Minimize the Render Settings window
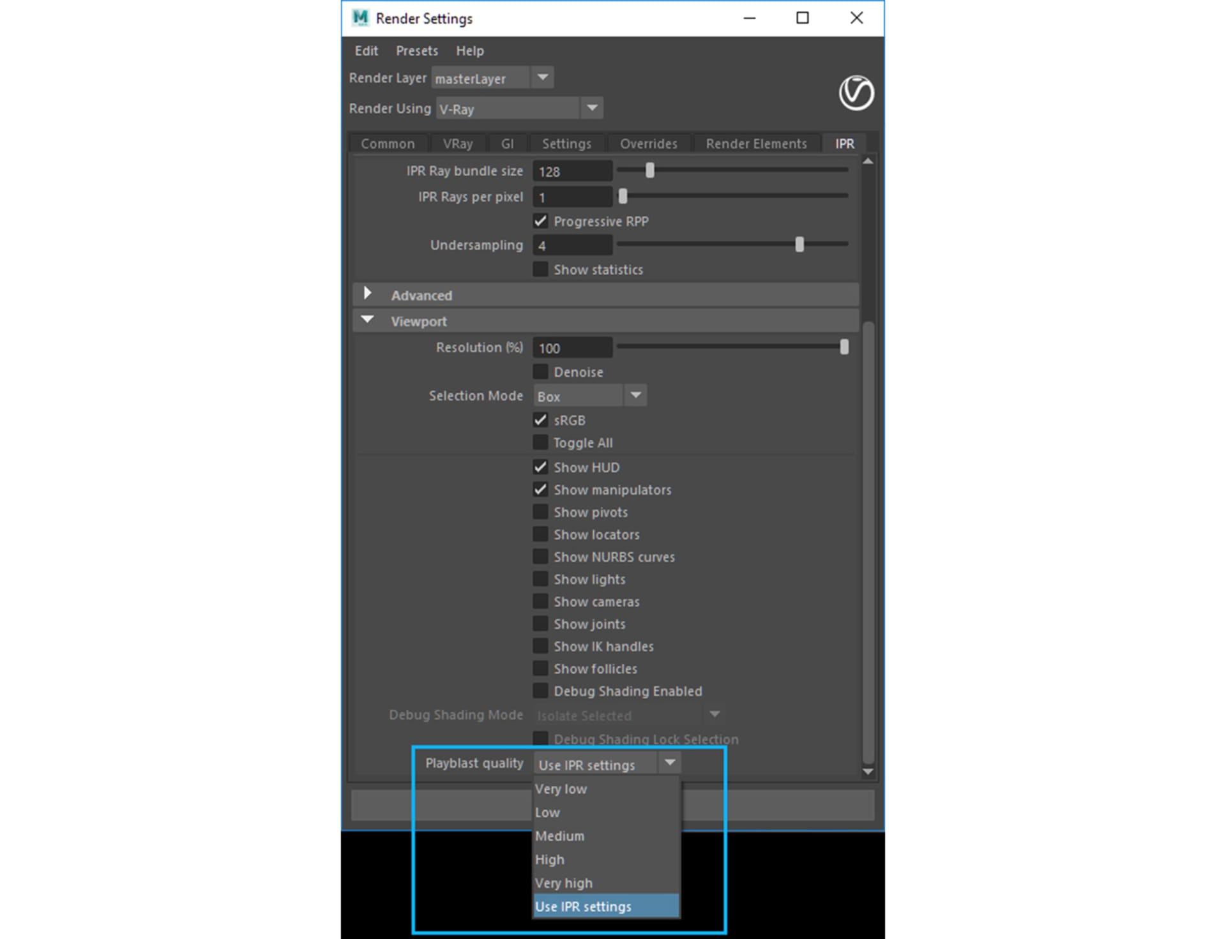1226x939 pixels. pos(750,18)
